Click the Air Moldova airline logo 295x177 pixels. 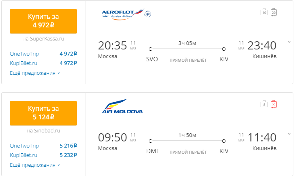[x=122, y=106]
